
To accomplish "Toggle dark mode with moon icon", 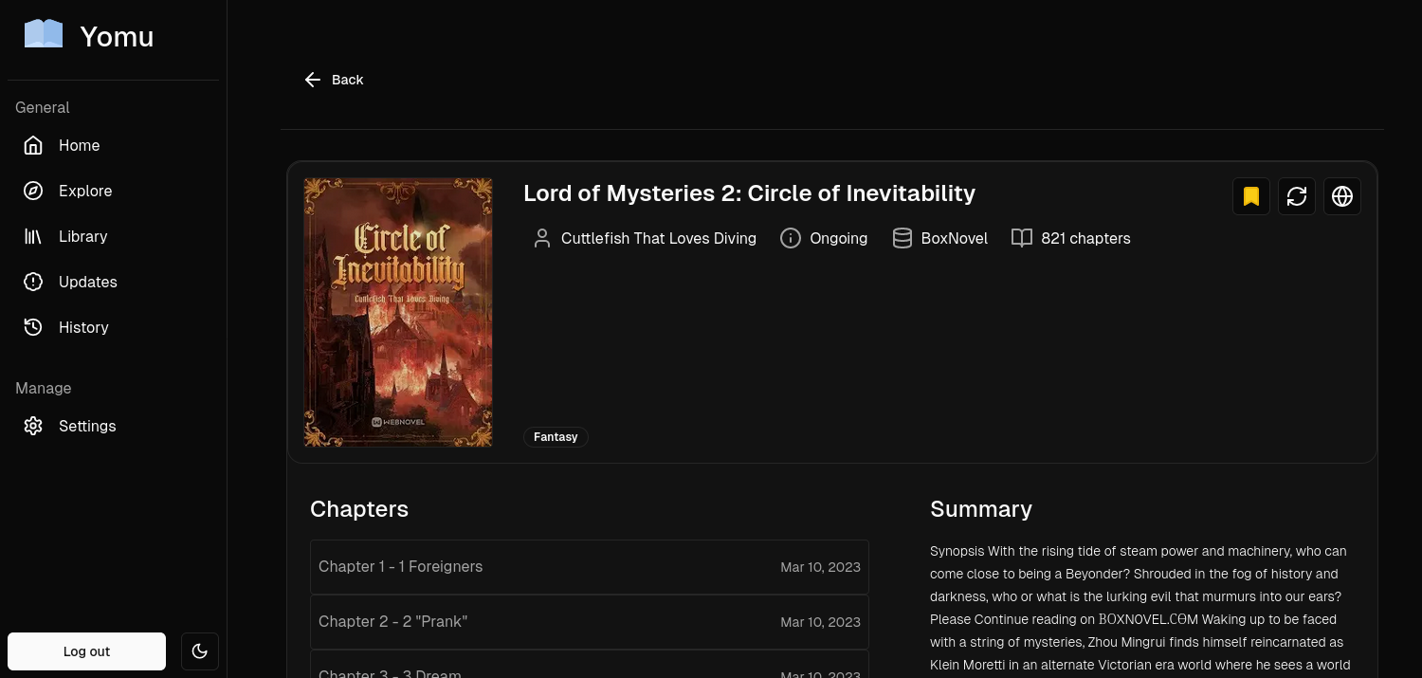I will tap(200, 651).
